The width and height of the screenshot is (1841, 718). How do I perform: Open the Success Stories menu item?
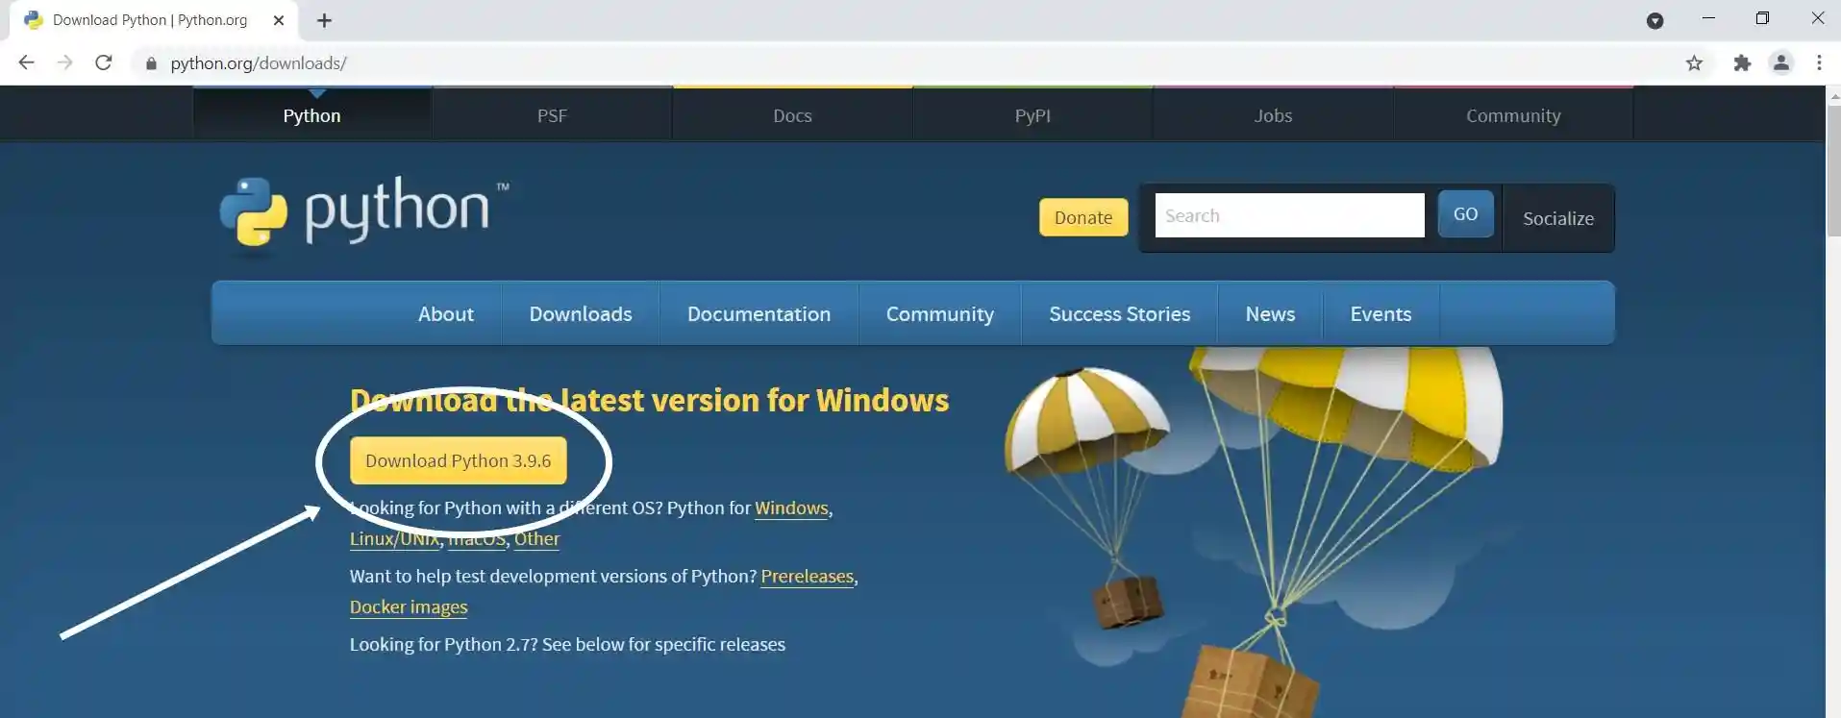(x=1119, y=314)
